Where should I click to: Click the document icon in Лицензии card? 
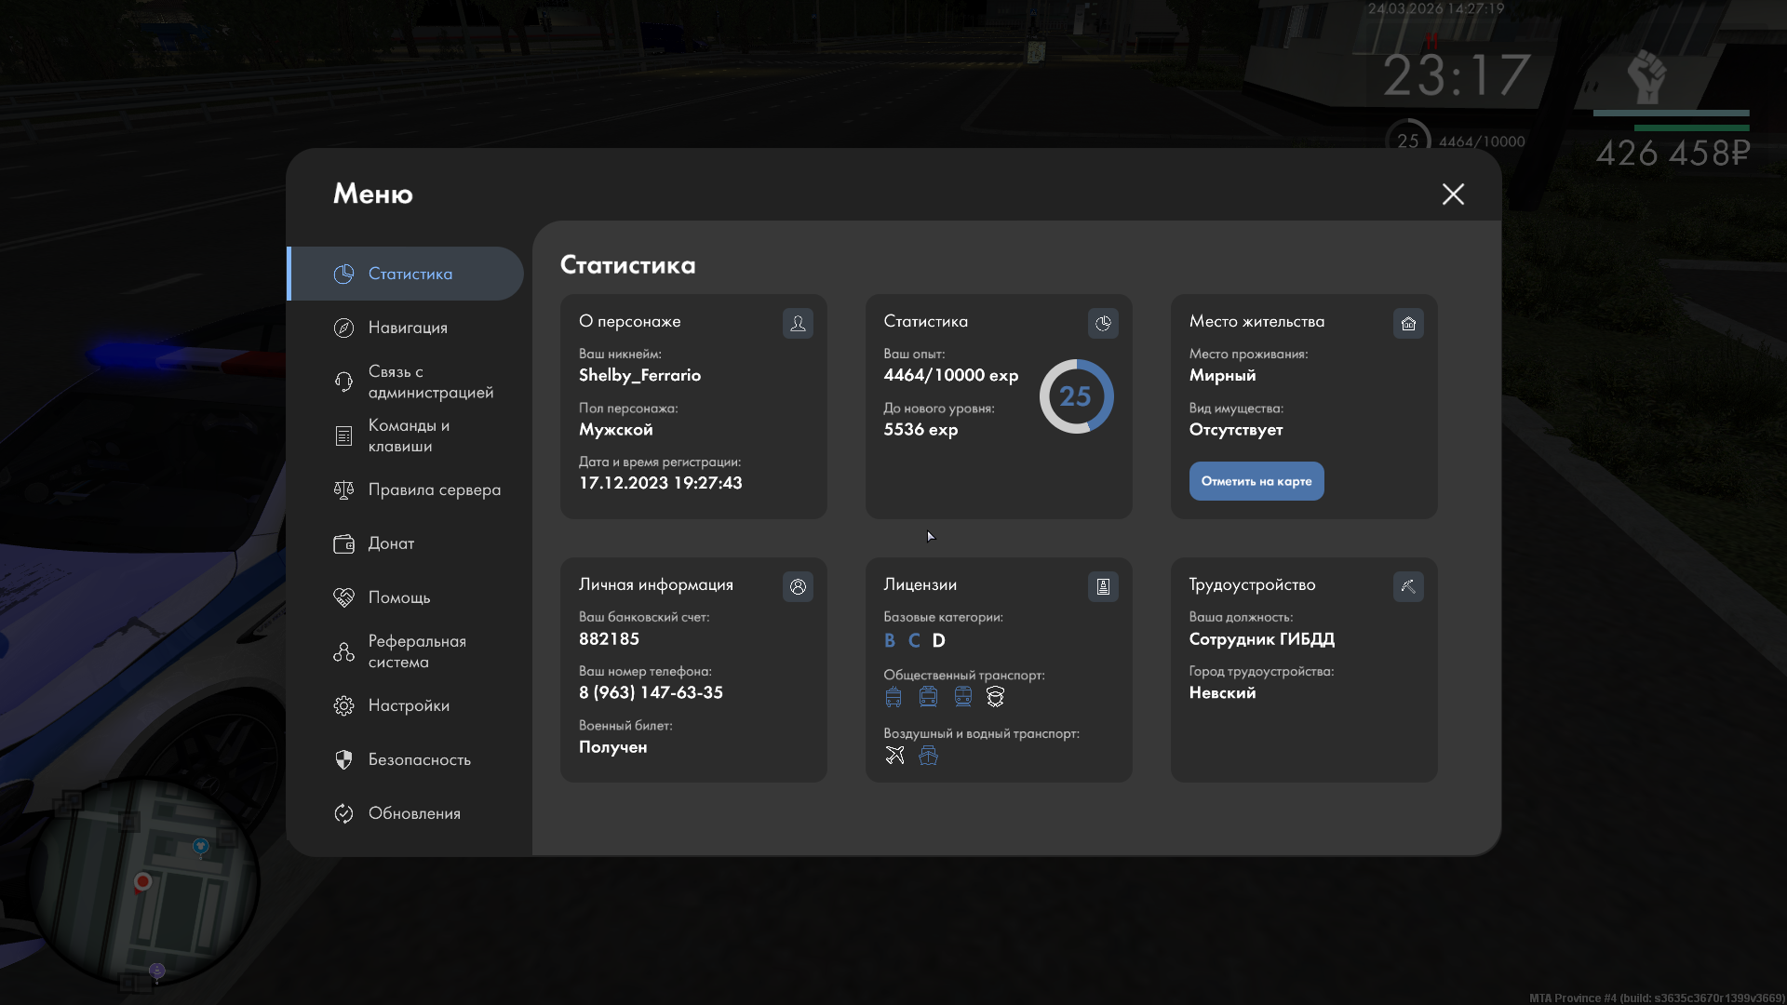point(1103,586)
